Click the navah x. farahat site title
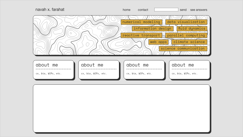 coord(50,10)
